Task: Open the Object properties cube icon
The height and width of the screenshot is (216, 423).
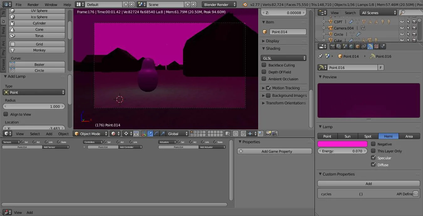Action: tap(358, 46)
